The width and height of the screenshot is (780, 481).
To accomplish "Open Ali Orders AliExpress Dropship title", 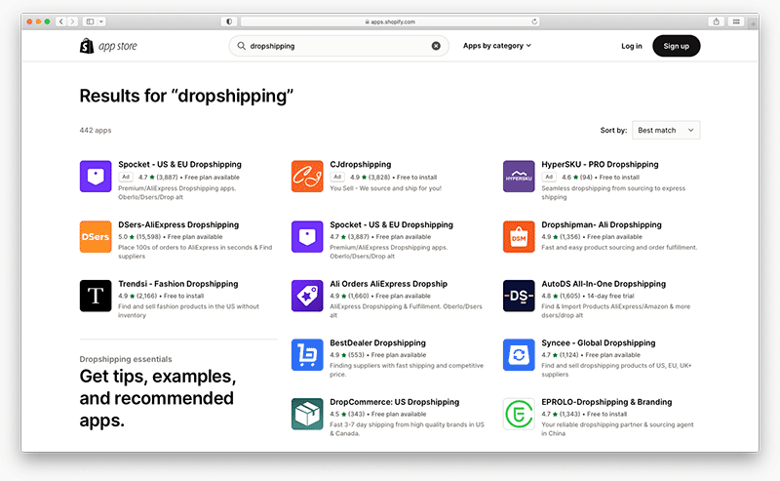I will tap(388, 284).
